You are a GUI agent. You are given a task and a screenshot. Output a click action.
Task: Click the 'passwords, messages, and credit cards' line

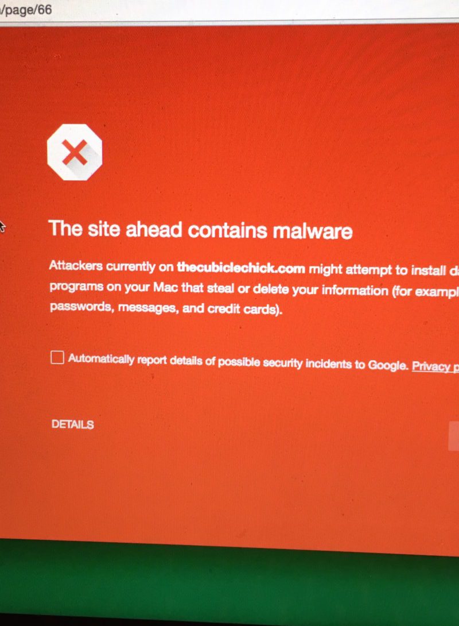(166, 308)
